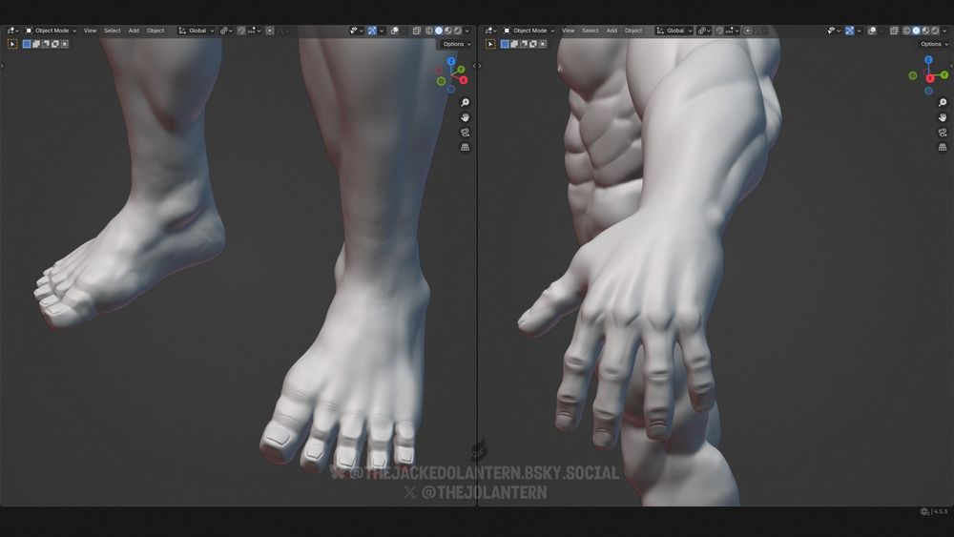Toggle gizmo display in right viewport
The image size is (954, 537).
coord(849,31)
